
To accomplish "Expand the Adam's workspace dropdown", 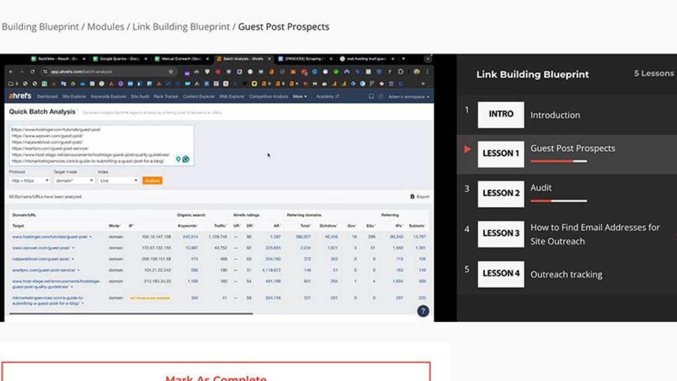I will 408,97.
